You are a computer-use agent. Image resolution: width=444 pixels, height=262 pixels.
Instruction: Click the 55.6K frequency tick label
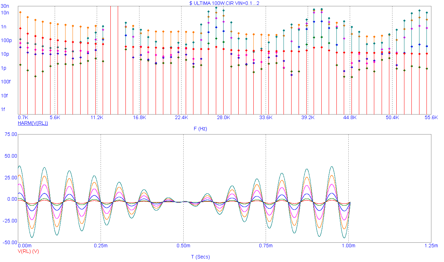pyautogui.click(x=431, y=117)
